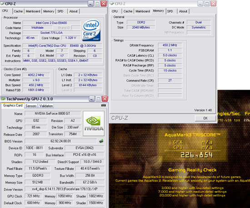This screenshot has height=208, width=250.
Task: Click the BIOS save chip icon
Action: [x=101, y=141]
